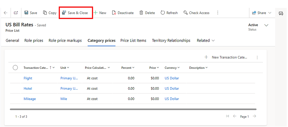Click the horizontal scrollbar under the grid
288x127 pixels.
(133, 109)
